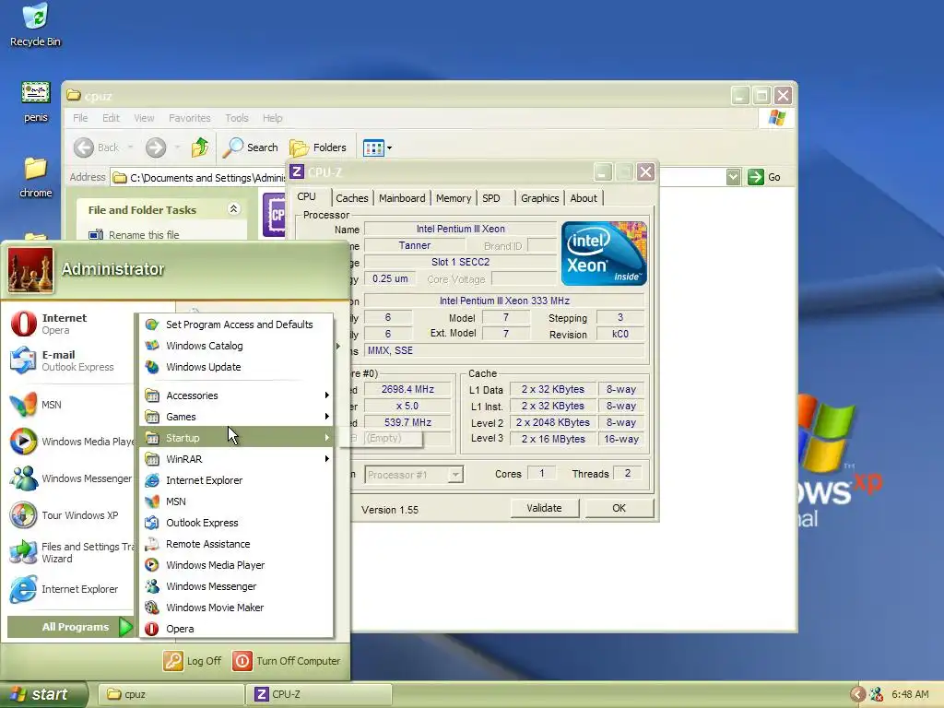Open MSN from the Start menu pinned list
Image resolution: width=944 pixels, height=708 pixels.
(66, 405)
